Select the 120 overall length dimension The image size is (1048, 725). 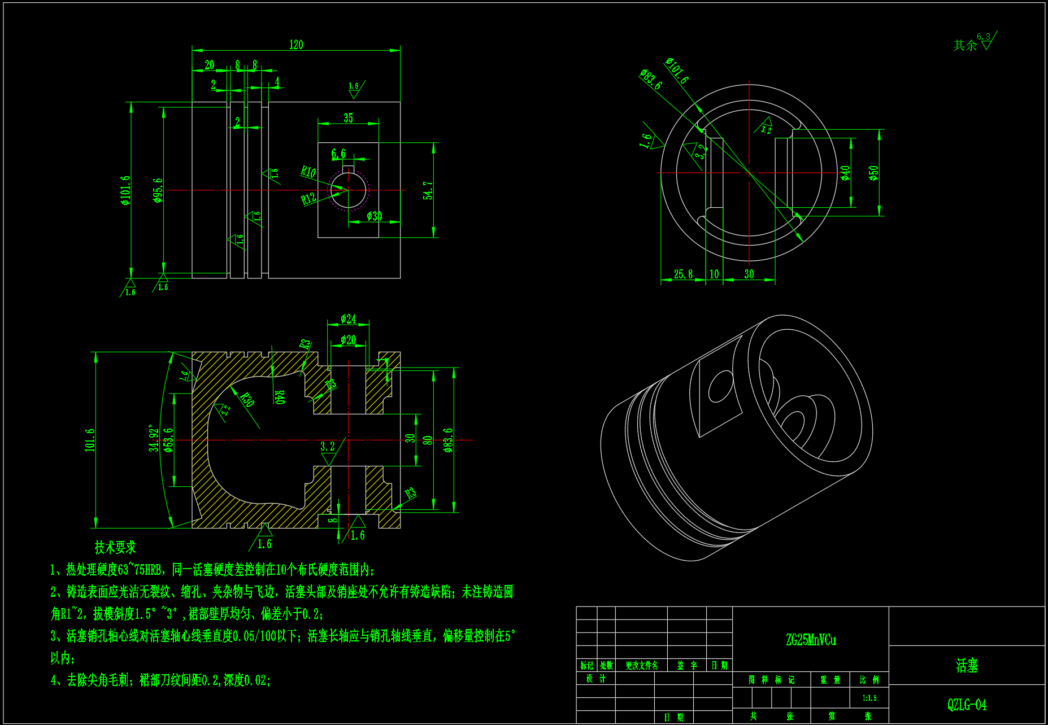(x=296, y=45)
